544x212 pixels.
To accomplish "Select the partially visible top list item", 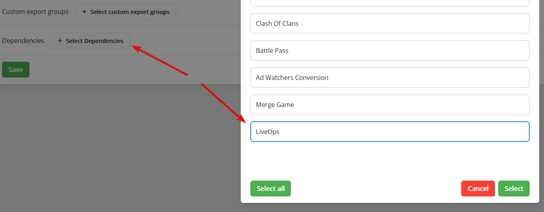I will [390, 3].
